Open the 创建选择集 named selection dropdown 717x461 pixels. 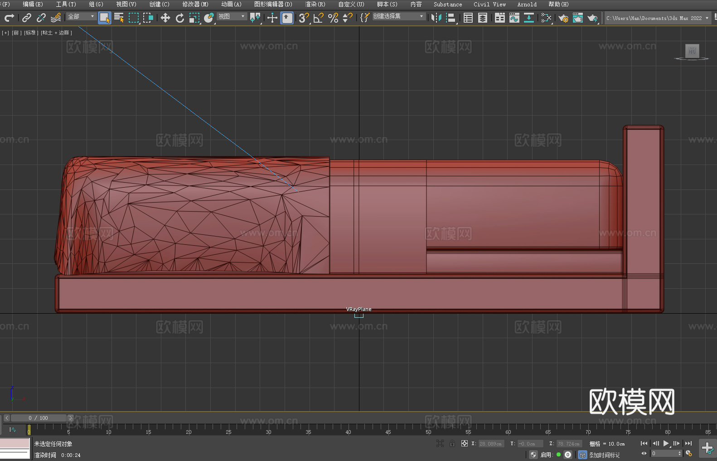pyautogui.click(x=398, y=16)
